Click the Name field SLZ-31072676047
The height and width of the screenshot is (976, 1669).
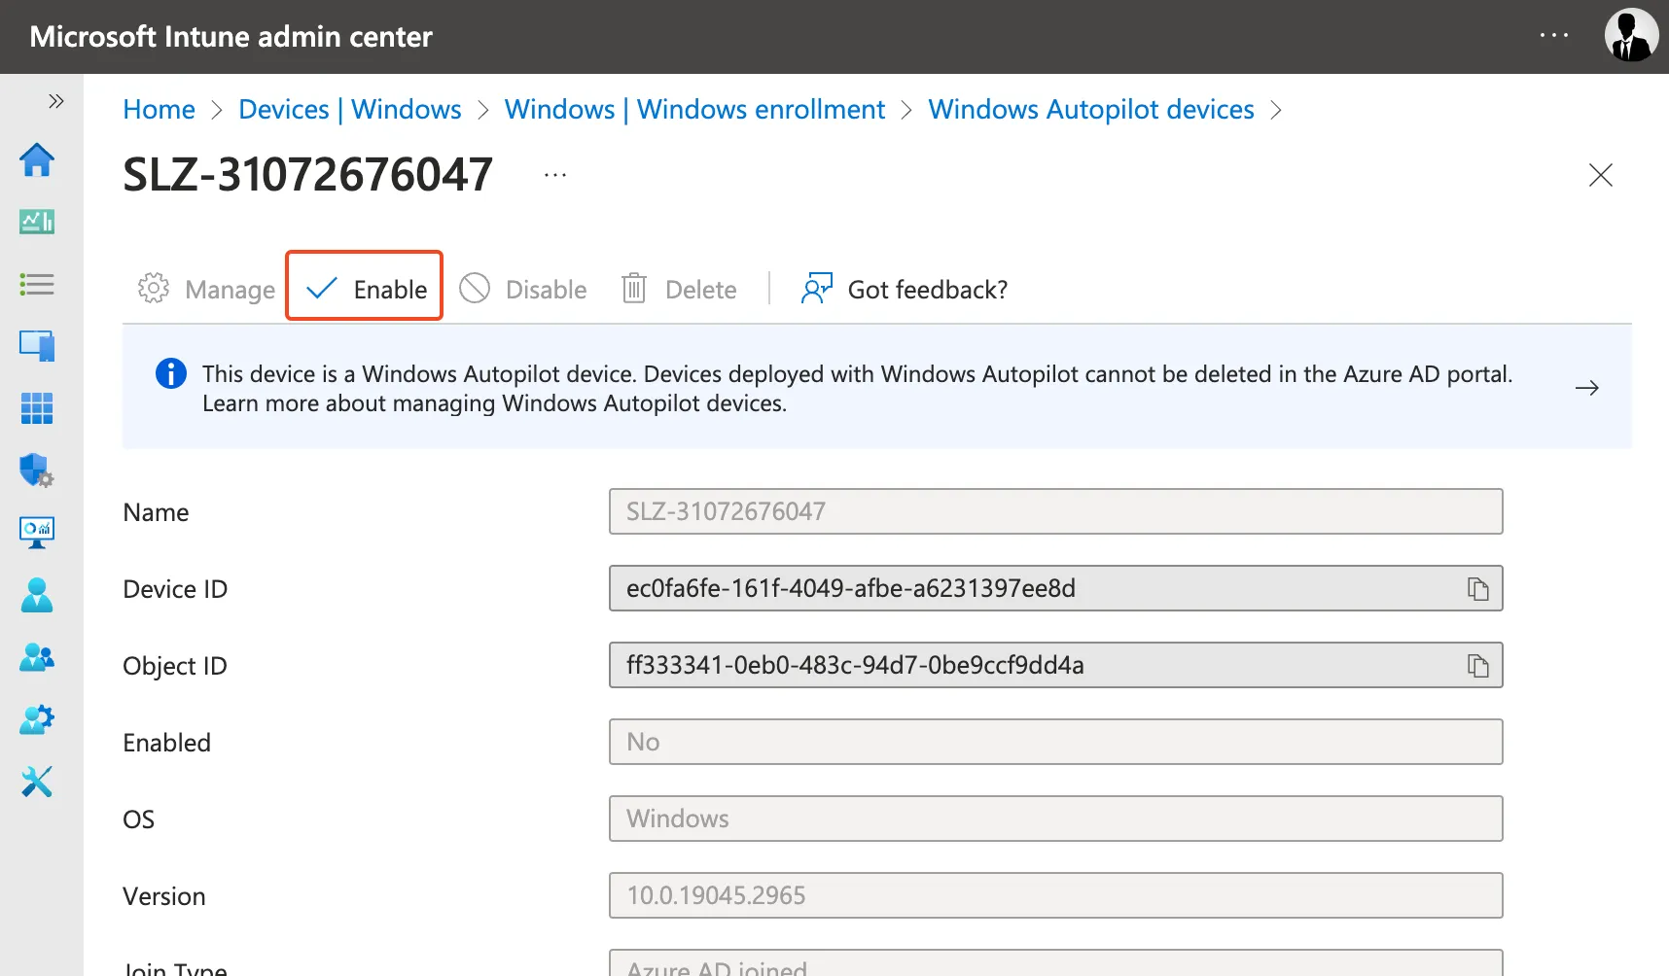(1055, 511)
